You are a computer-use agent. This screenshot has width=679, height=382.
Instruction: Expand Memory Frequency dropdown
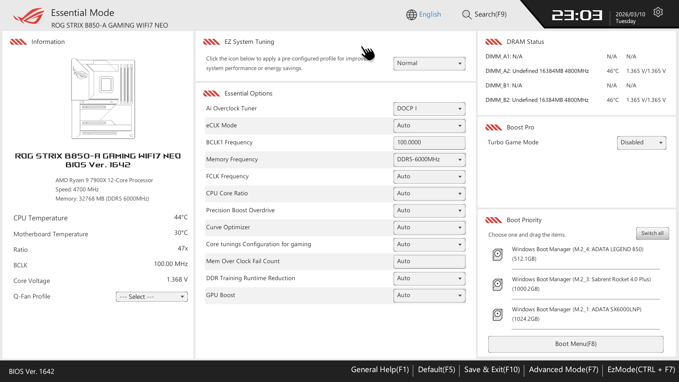429,160
